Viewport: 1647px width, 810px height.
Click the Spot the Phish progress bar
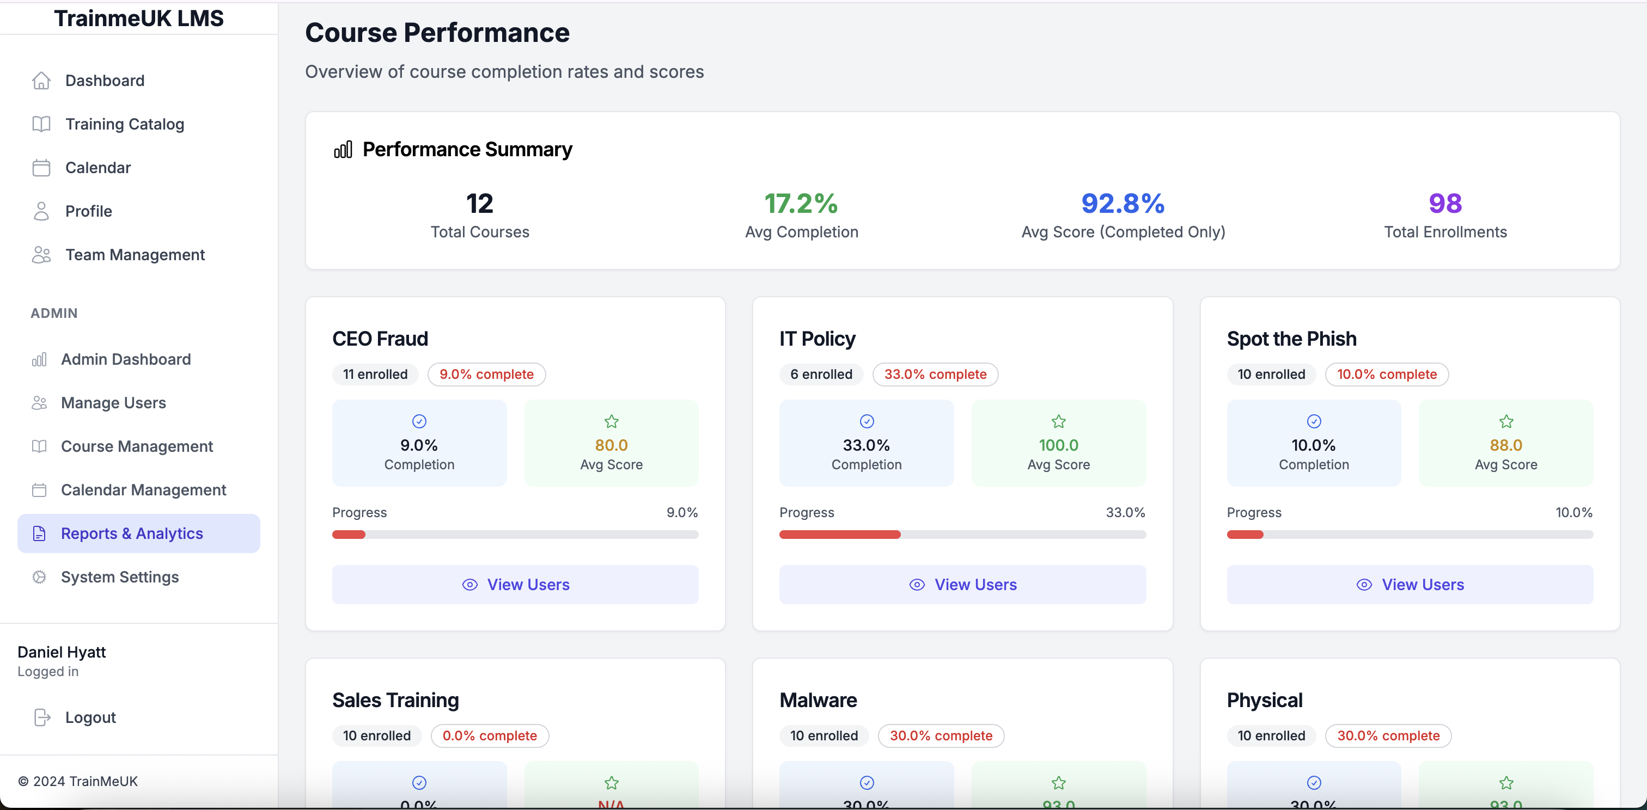click(x=1410, y=535)
